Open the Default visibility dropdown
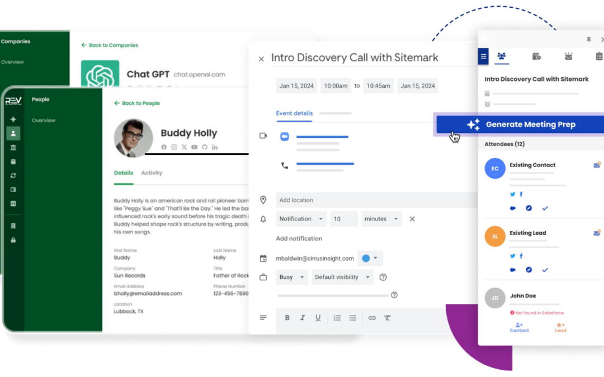 pos(342,277)
